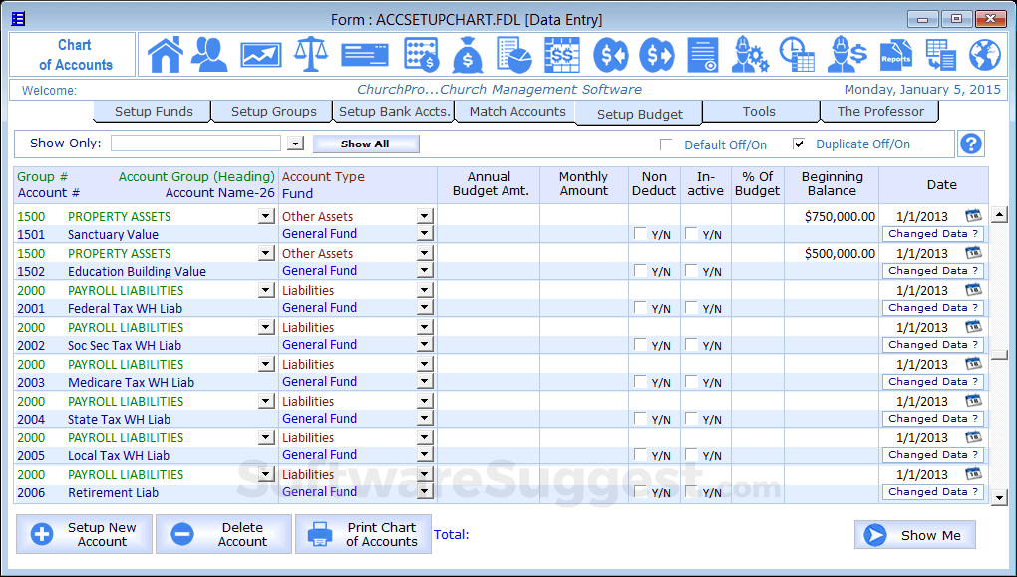This screenshot has width=1017, height=577.
Task: Disable the Duplicate Off/On checkbox
Action: pos(799,143)
